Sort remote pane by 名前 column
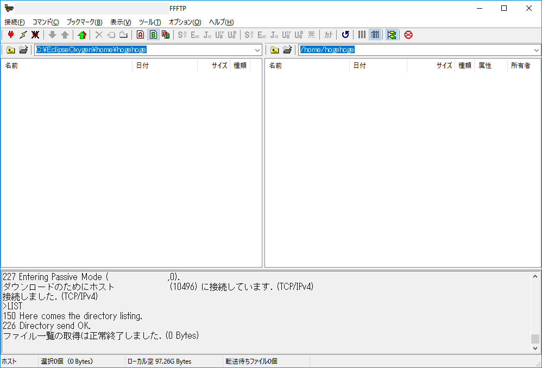 (x=307, y=66)
